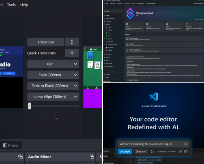Click the rerun icon next to Discard

coord(152,151)
